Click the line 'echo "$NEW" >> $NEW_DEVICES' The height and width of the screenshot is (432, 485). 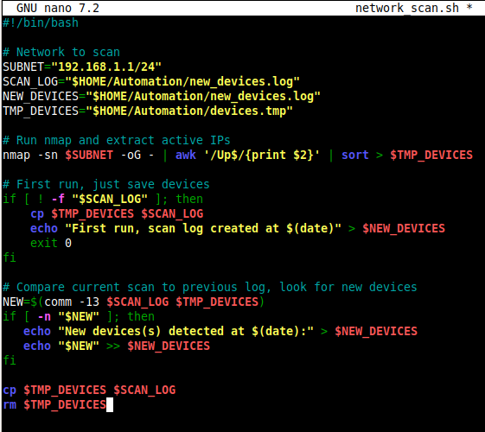(x=117, y=346)
